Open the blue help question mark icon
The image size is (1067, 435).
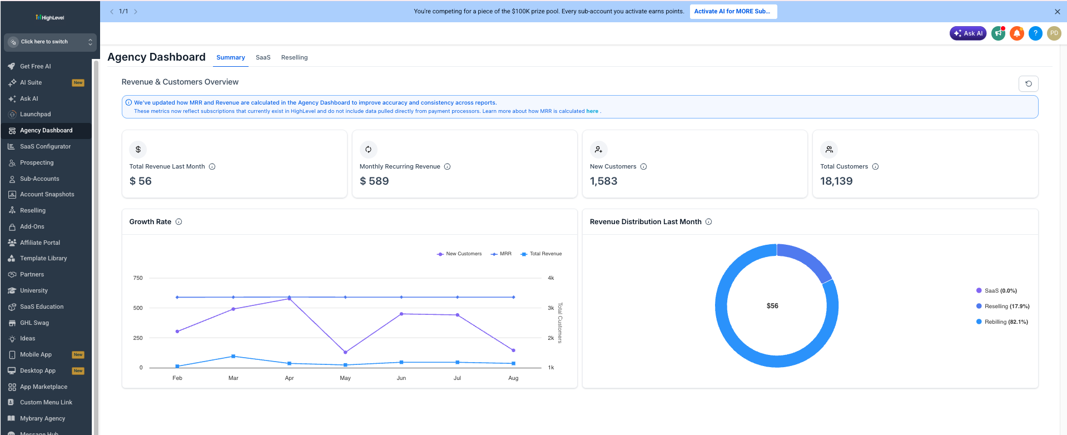click(x=1035, y=33)
